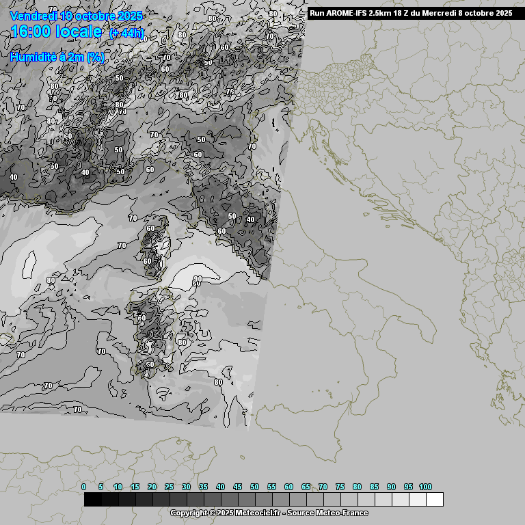This screenshot has height=525, width=525.
Task: Click the 75 value label on the scale
Action: tap(340, 487)
